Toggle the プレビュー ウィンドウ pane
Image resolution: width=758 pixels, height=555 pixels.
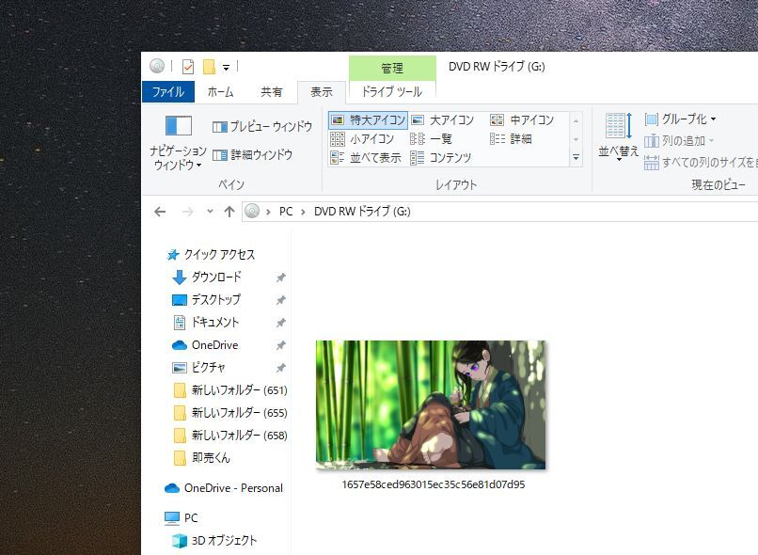pos(262,127)
